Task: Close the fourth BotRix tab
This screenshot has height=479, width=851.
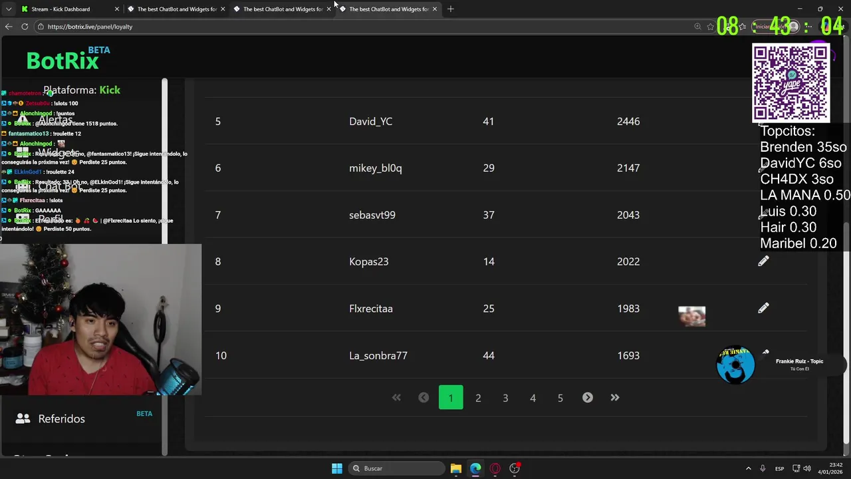Action: pos(434,9)
